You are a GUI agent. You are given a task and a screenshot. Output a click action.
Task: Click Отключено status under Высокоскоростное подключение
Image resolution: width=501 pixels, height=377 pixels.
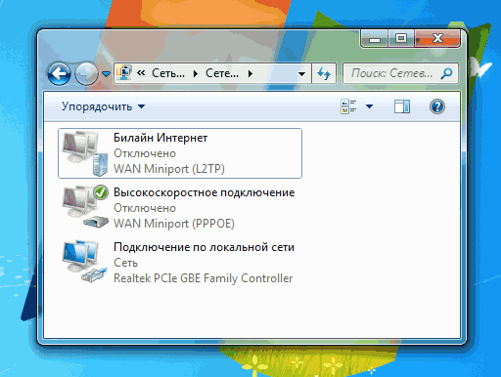[145, 208]
